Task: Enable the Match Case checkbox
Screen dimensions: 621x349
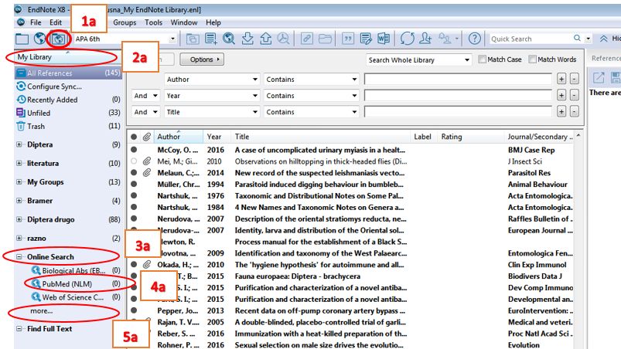Action: [x=482, y=59]
